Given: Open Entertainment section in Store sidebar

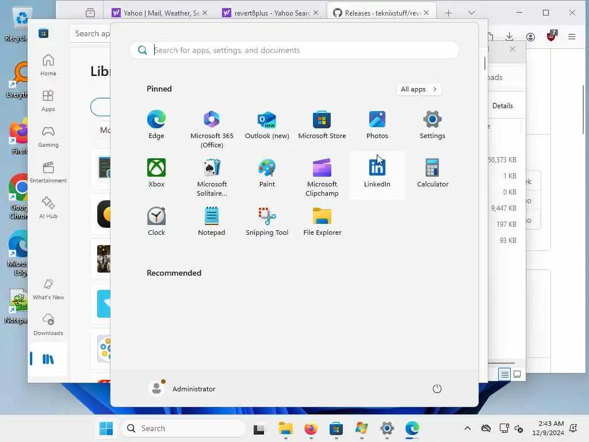Looking at the screenshot, I should pyautogui.click(x=48, y=172).
